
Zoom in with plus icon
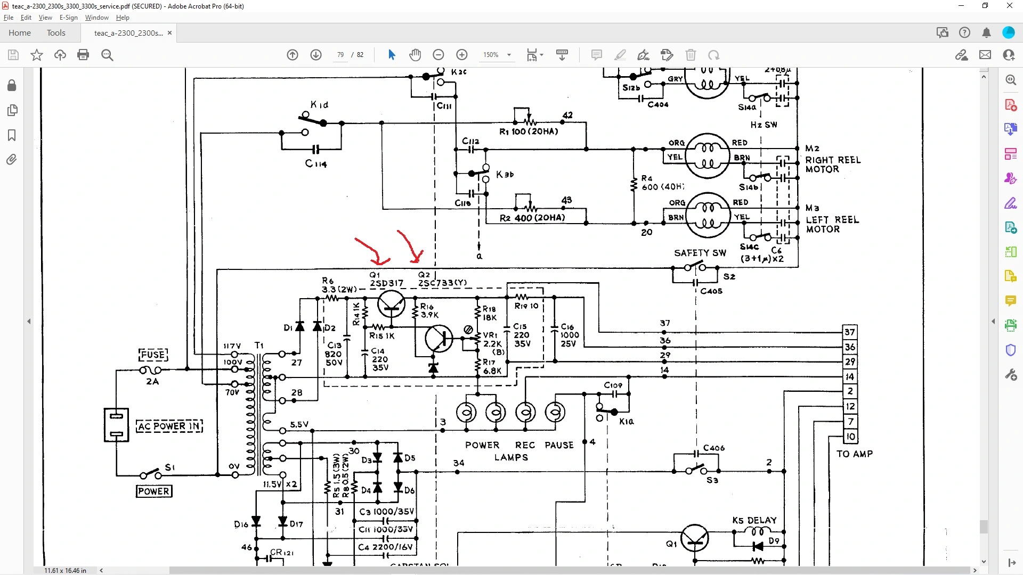[462, 55]
